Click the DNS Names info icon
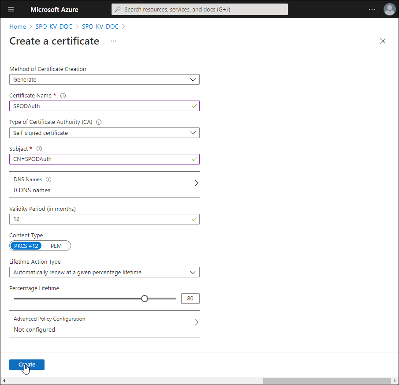 48,179
